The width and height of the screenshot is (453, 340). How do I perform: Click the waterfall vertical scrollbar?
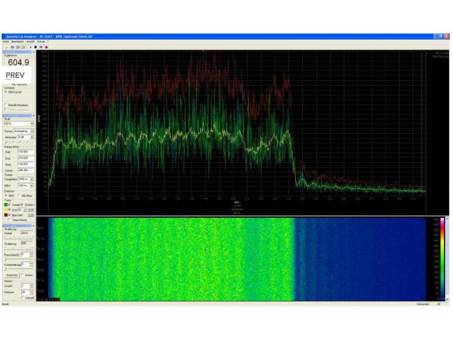[x=447, y=259]
